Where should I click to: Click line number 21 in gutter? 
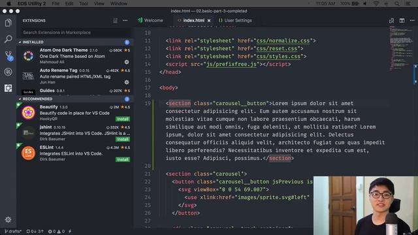coord(148,174)
